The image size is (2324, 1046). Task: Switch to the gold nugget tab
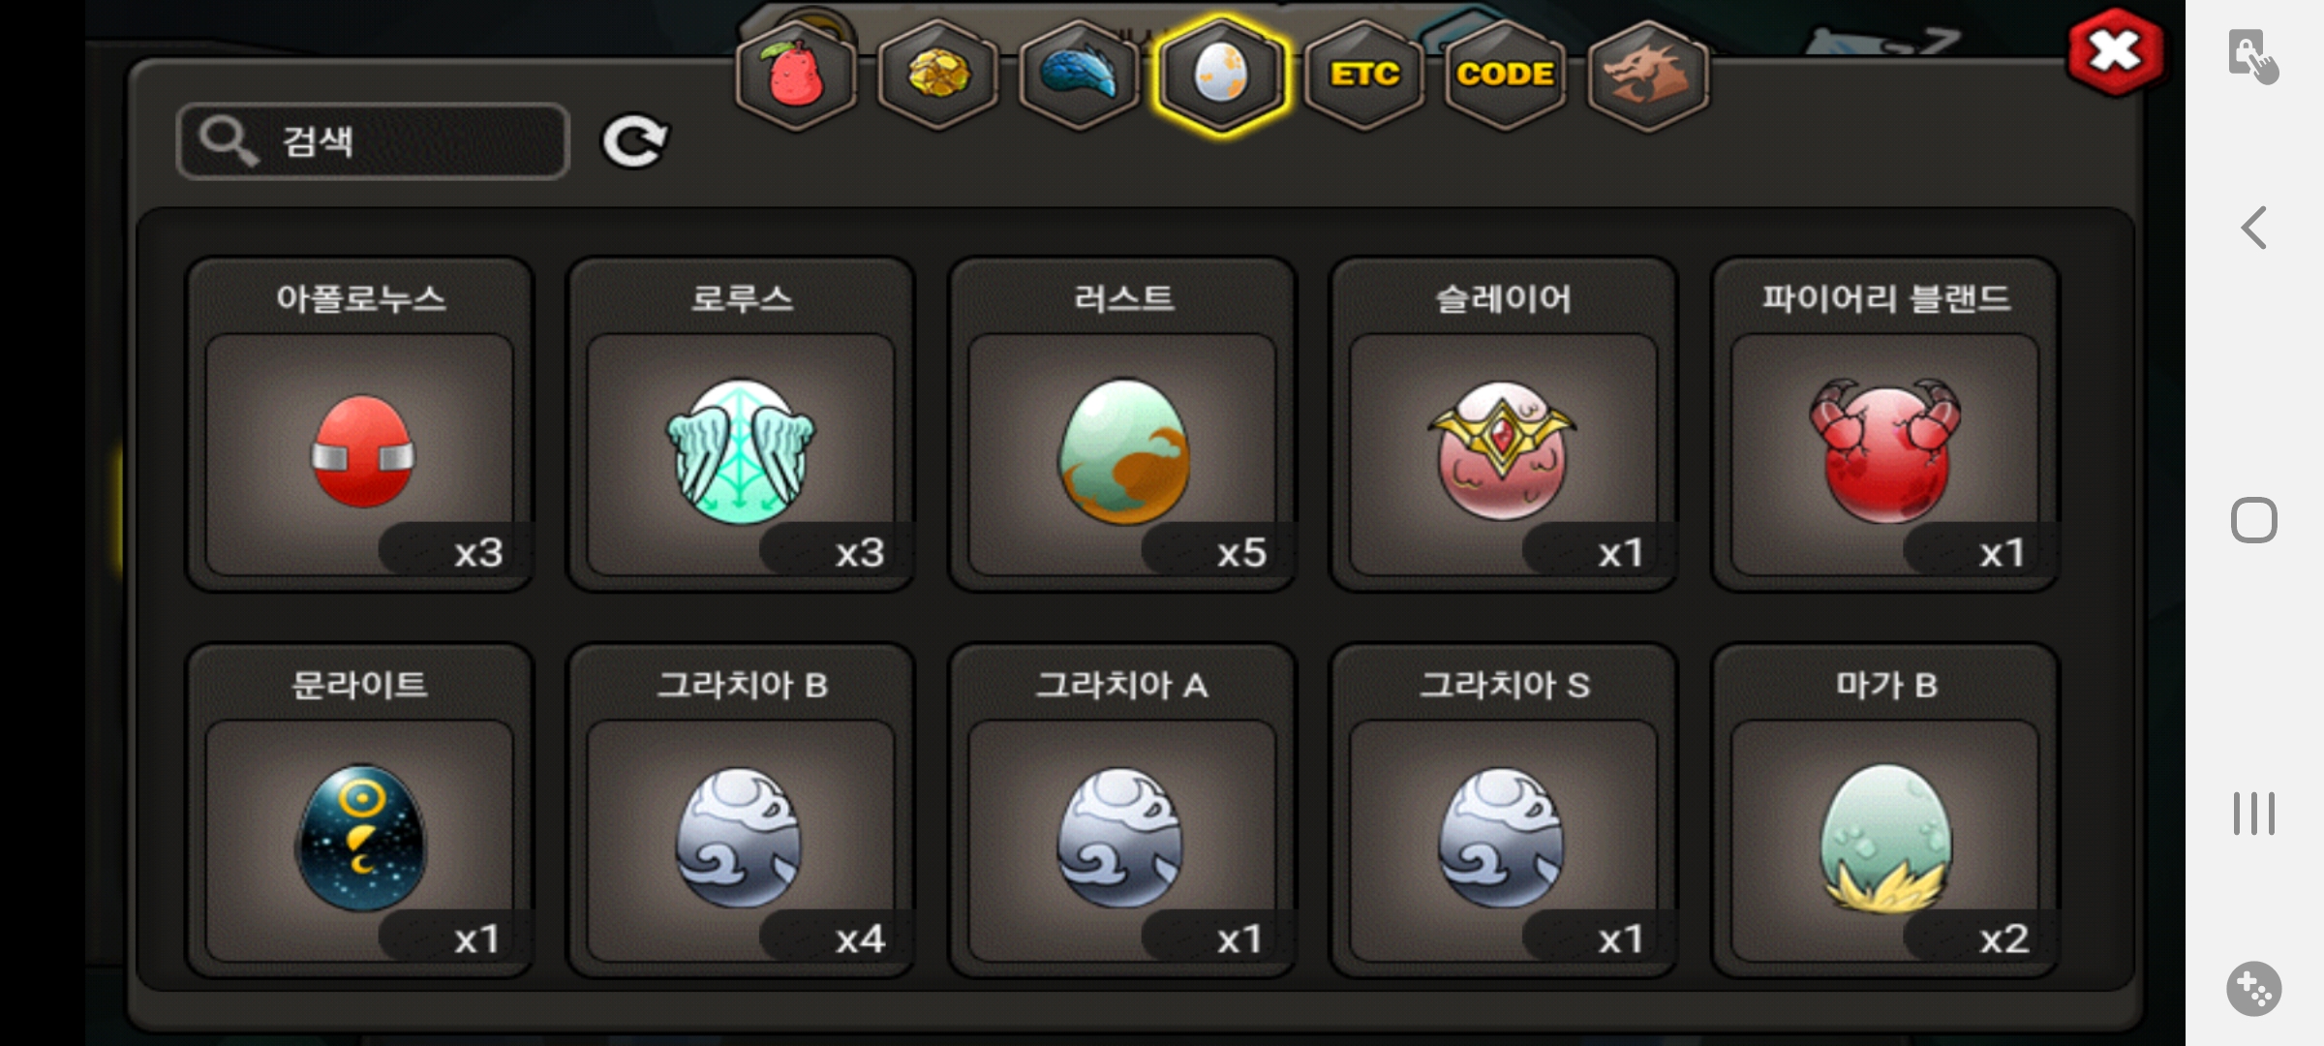tap(937, 75)
